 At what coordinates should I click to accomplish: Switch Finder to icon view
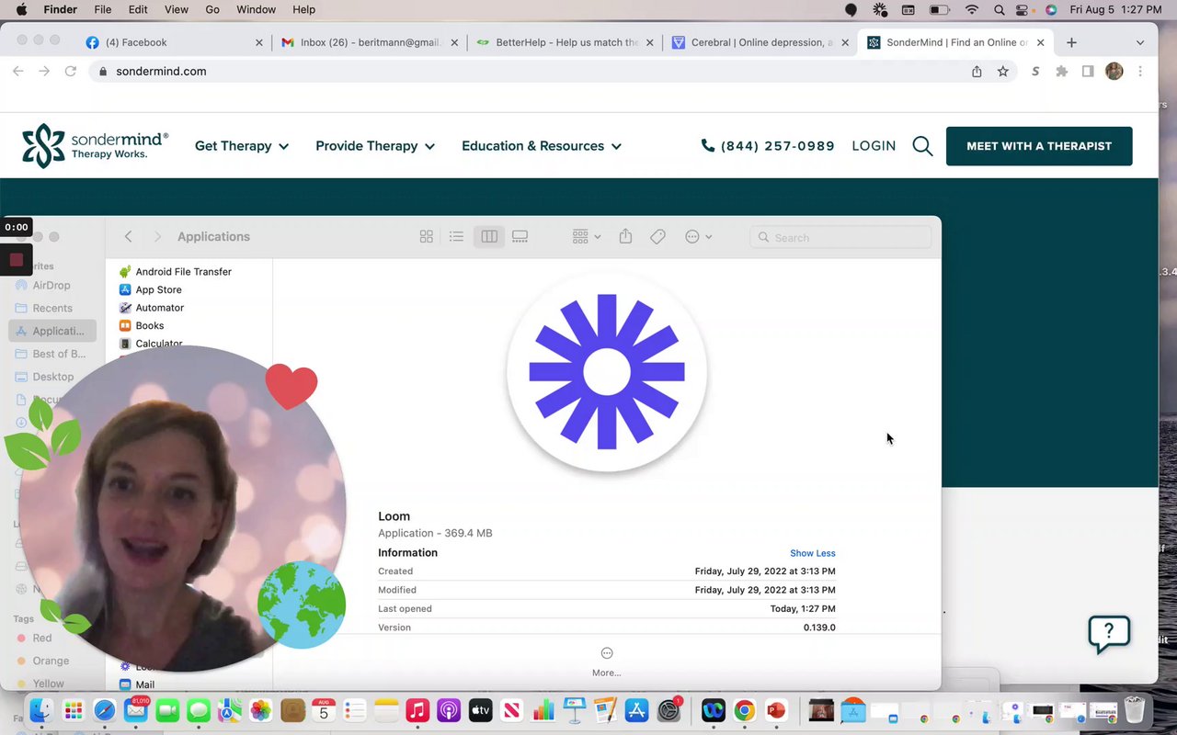427,237
